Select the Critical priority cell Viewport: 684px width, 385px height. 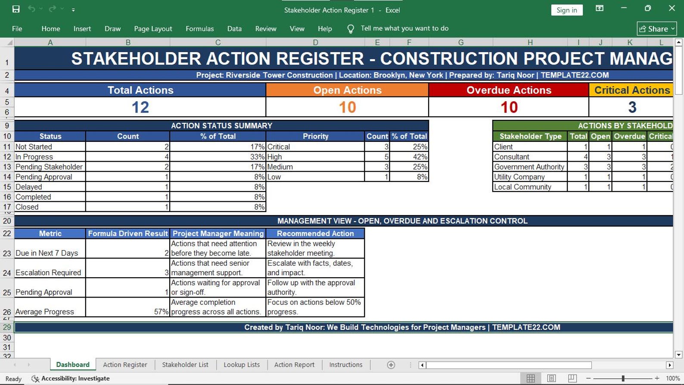(x=315, y=147)
